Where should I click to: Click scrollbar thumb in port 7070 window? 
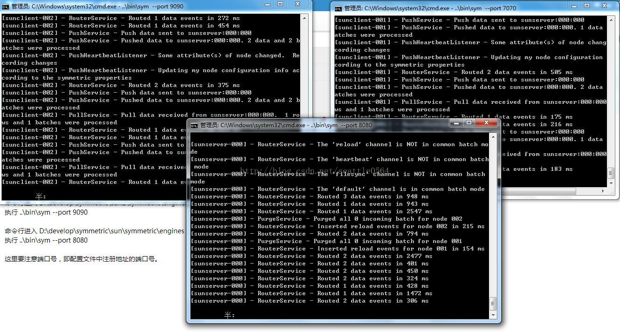point(611,174)
